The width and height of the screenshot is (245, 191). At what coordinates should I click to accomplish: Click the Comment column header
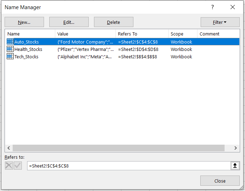pos(215,34)
